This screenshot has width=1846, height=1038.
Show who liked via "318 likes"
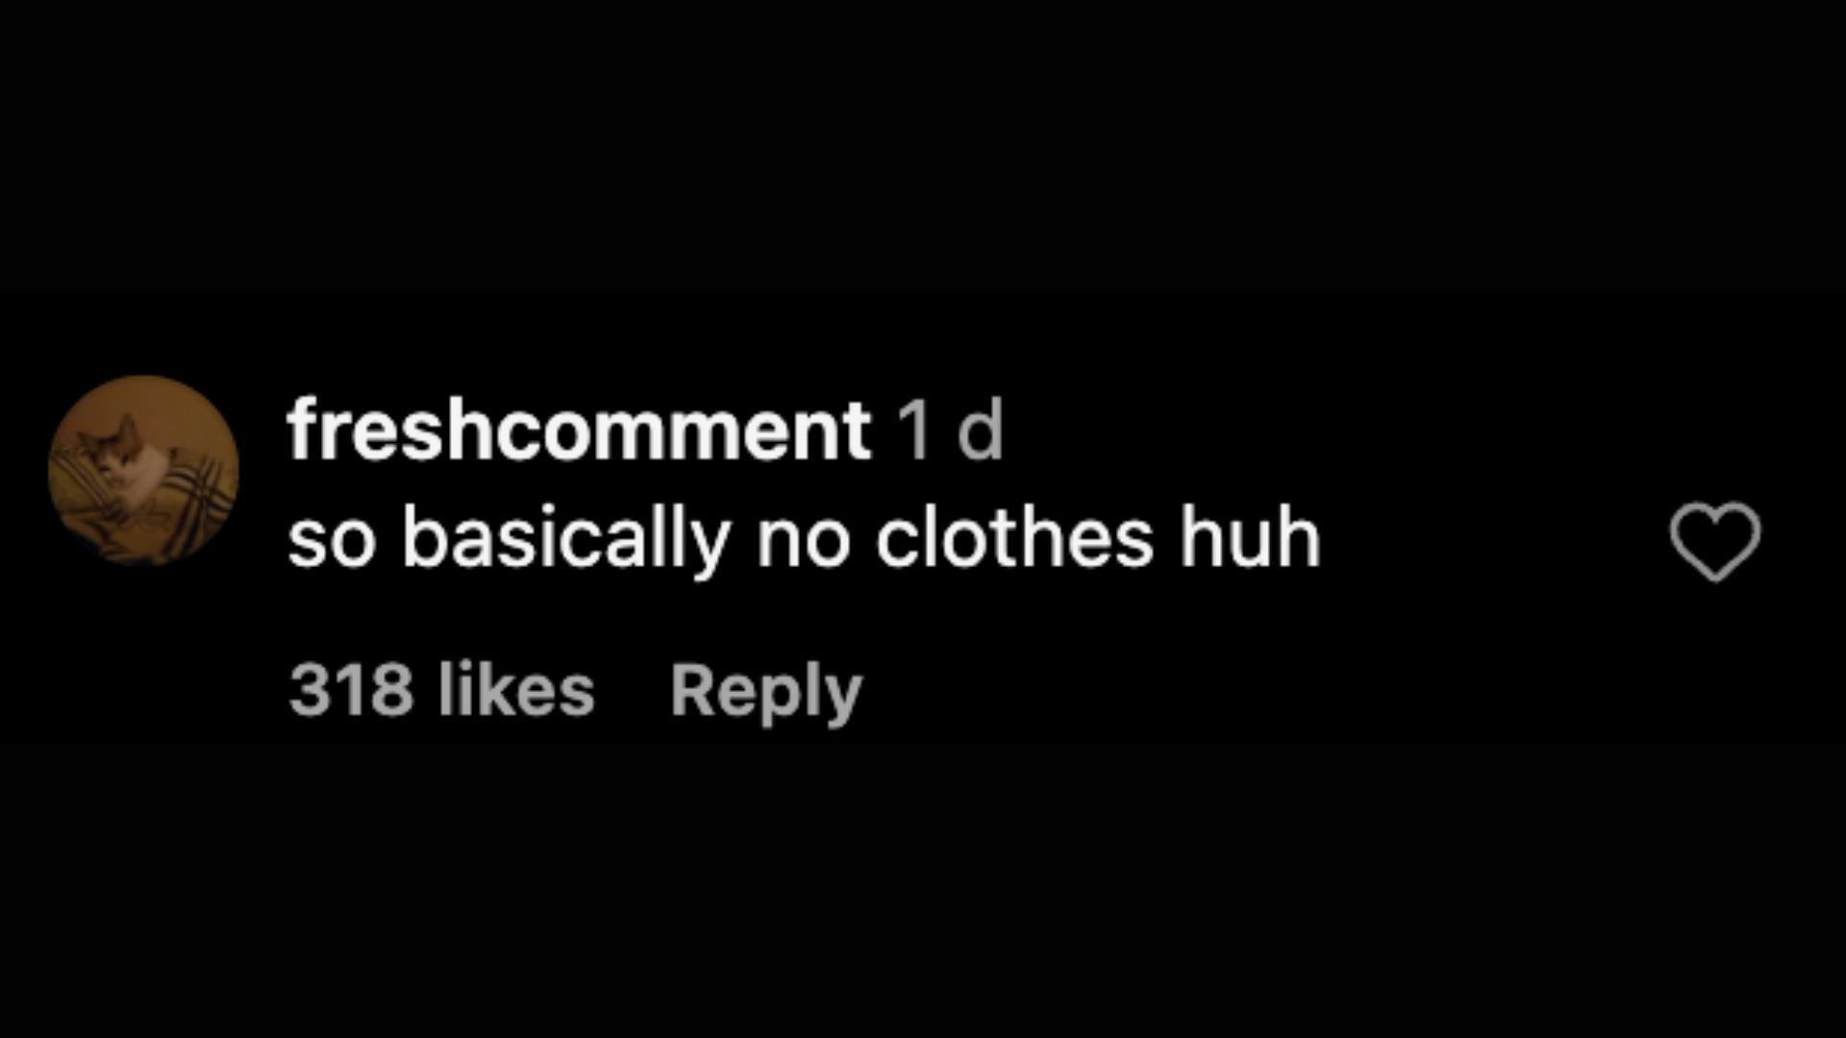(x=441, y=691)
